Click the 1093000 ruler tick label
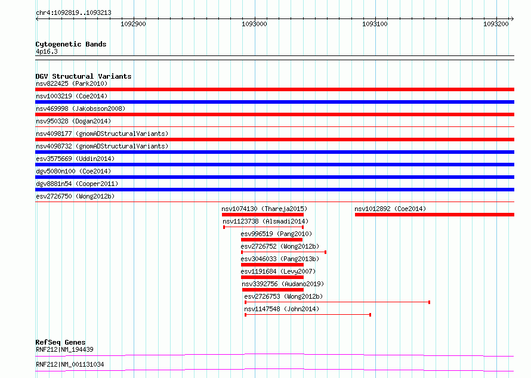531x378 pixels. (254, 24)
